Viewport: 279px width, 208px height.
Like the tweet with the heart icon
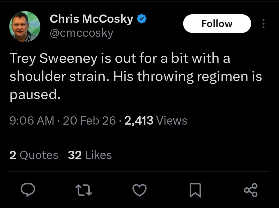tap(139, 190)
